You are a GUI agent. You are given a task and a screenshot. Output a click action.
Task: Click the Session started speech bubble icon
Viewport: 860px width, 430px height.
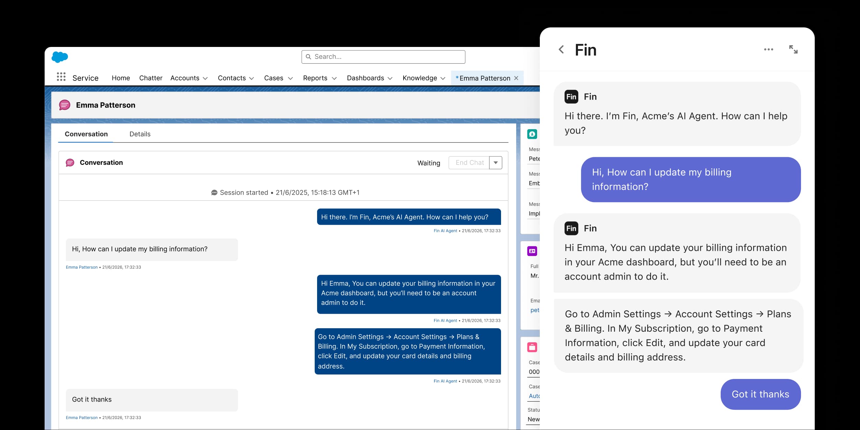pos(214,193)
